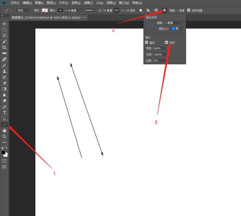241x216 pixels.
Task: Open the 形状 tool mode dropdown
Action: tap(24, 10)
